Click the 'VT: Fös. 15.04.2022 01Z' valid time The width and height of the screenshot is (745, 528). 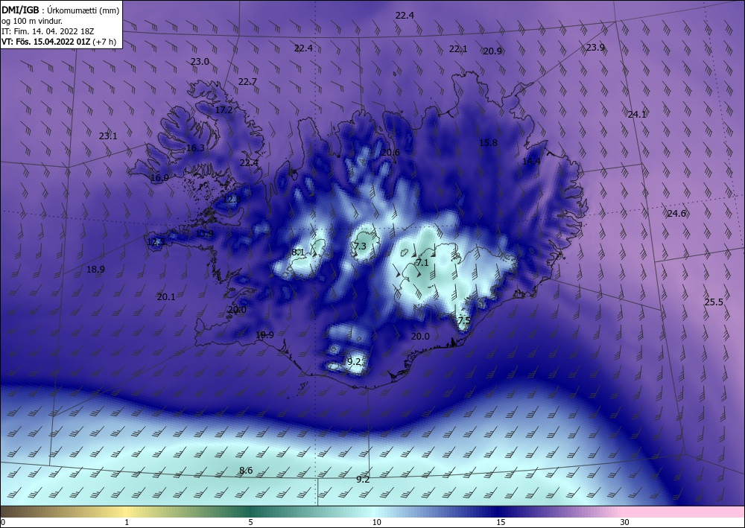tap(46, 42)
